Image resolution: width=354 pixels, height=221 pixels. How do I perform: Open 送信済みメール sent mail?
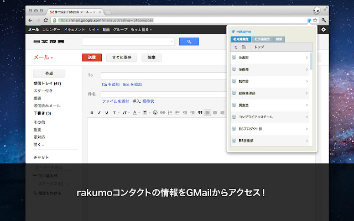tap(47, 106)
